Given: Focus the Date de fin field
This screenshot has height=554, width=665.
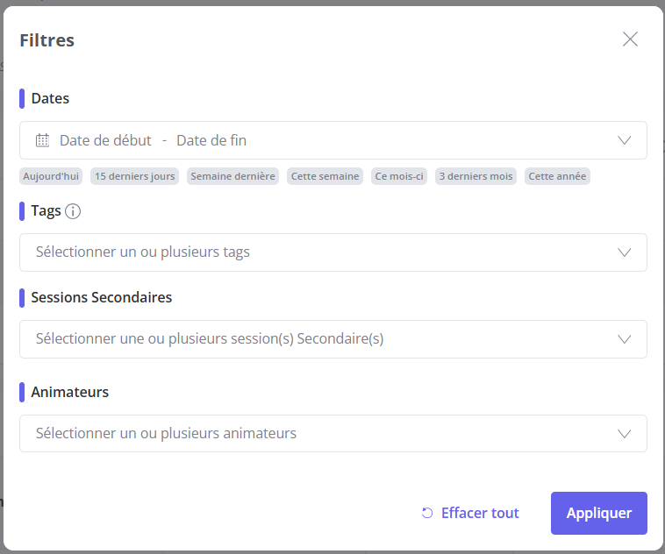Looking at the screenshot, I should (211, 140).
